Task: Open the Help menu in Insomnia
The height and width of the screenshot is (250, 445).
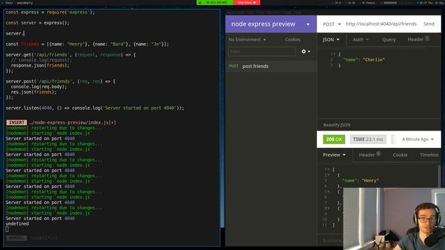Action: 298,12
